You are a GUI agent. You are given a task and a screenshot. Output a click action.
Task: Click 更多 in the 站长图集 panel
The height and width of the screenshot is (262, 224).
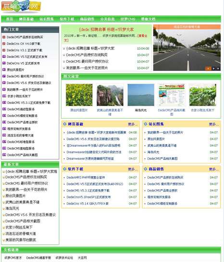tap(214, 124)
